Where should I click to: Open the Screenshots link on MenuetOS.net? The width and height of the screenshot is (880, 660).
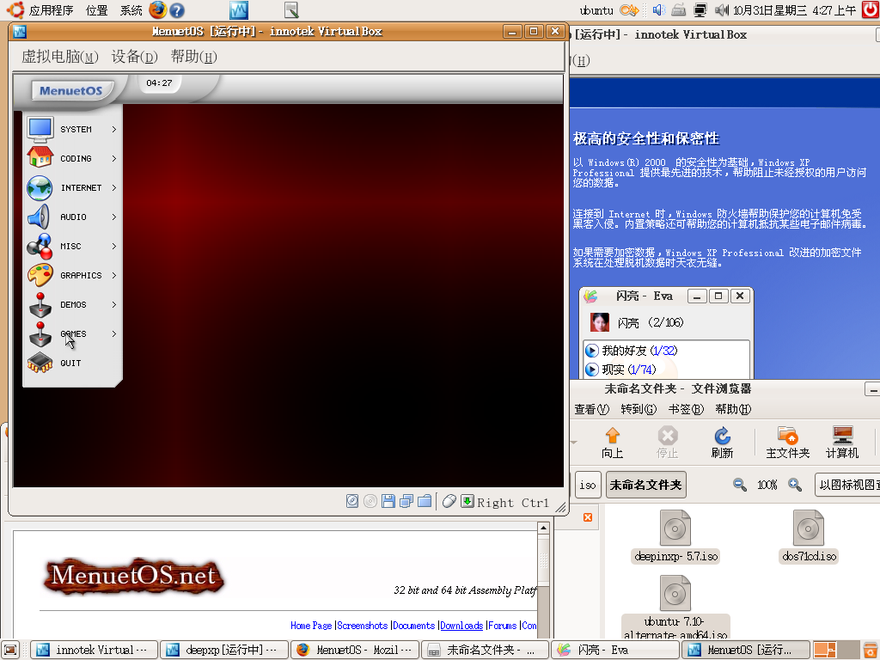[363, 626]
